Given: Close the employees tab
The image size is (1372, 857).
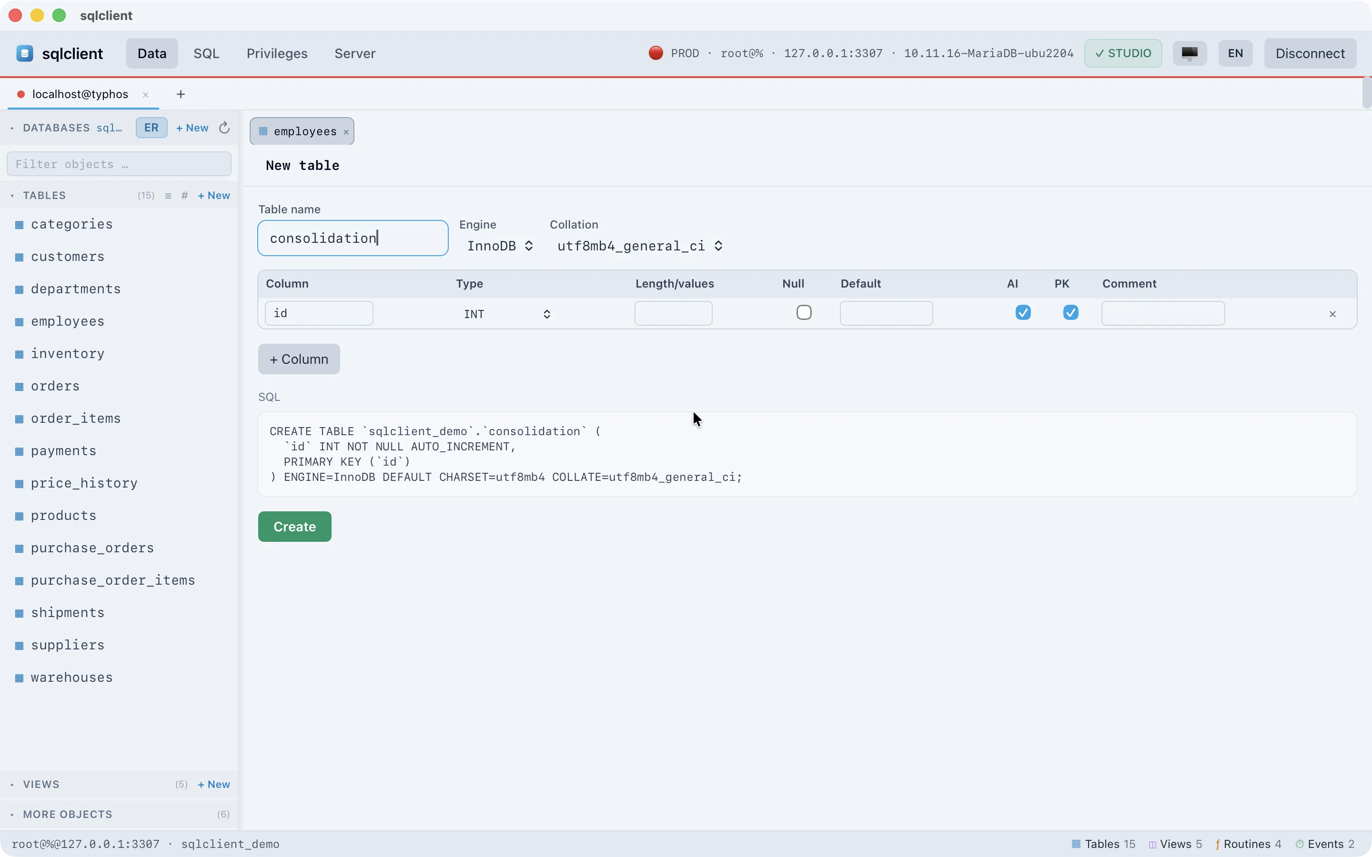Looking at the screenshot, I should click(x=346, y=132).
